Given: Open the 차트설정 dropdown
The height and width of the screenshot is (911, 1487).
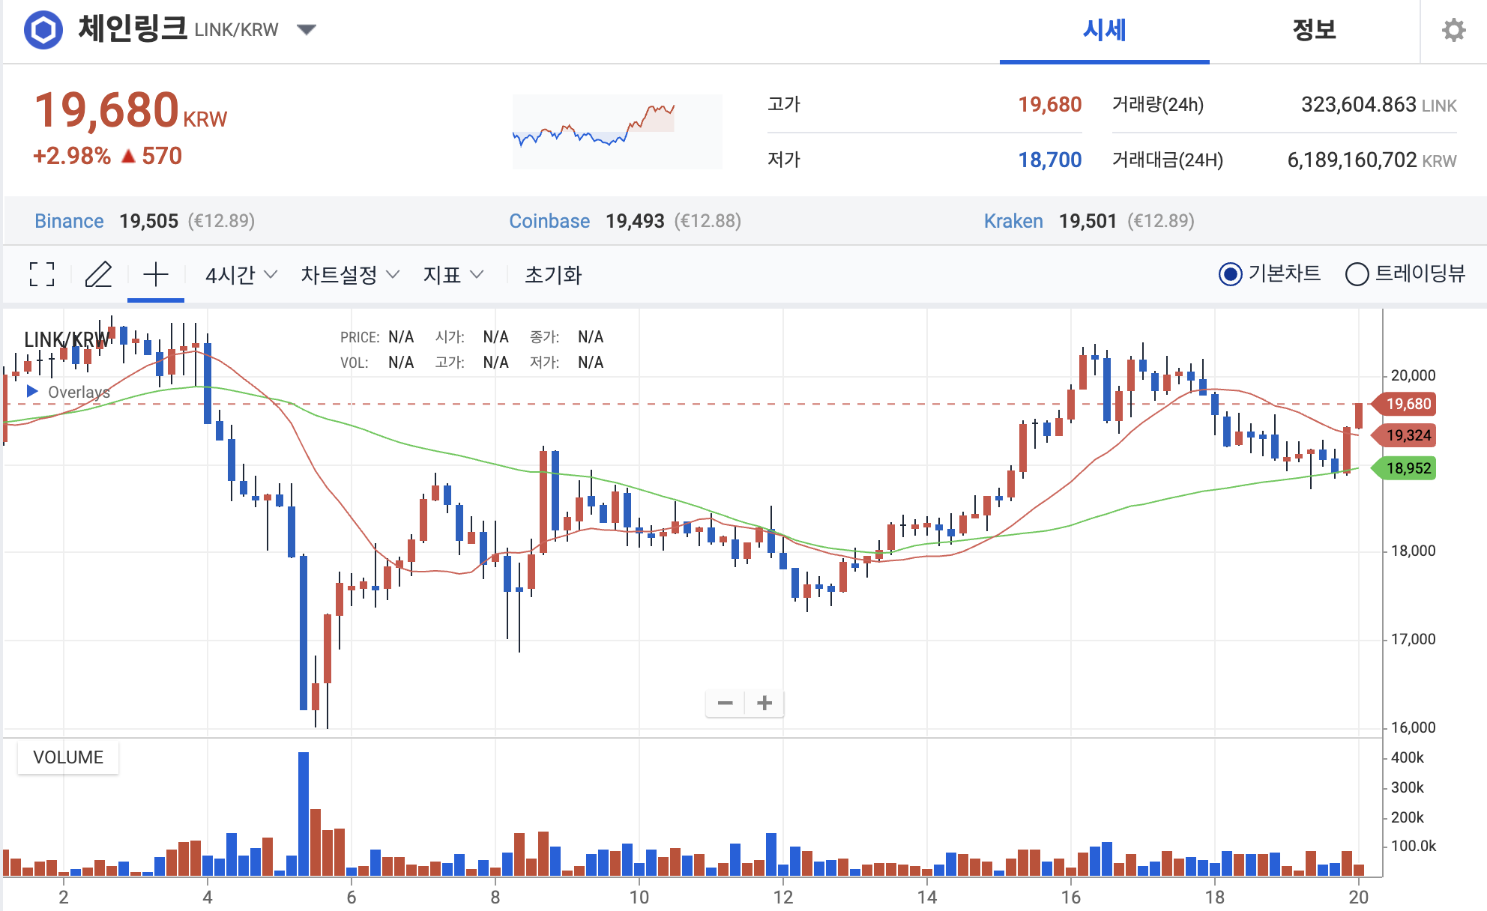Looking at the screenshot, I should [349, 275].
